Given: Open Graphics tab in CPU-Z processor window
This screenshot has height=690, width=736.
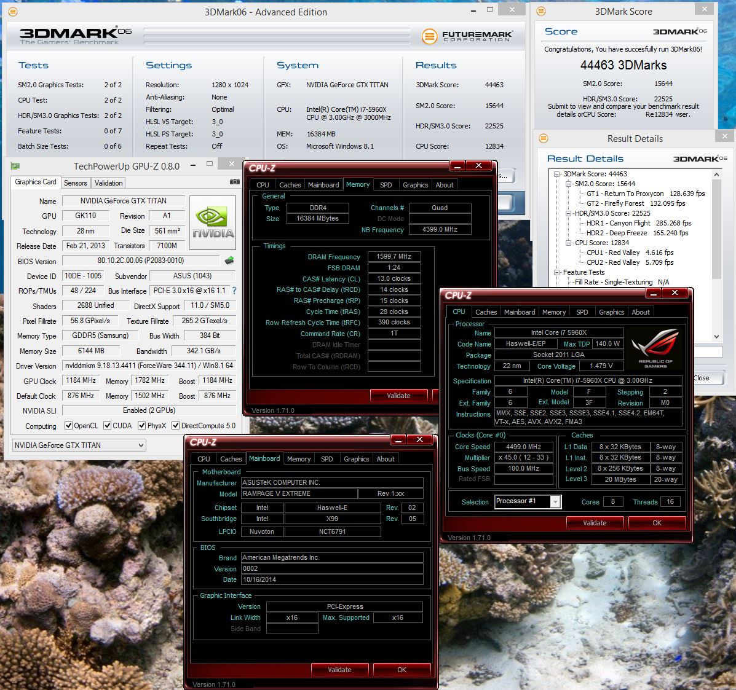Looking at the screenshot, I should (x=612, y=312).
